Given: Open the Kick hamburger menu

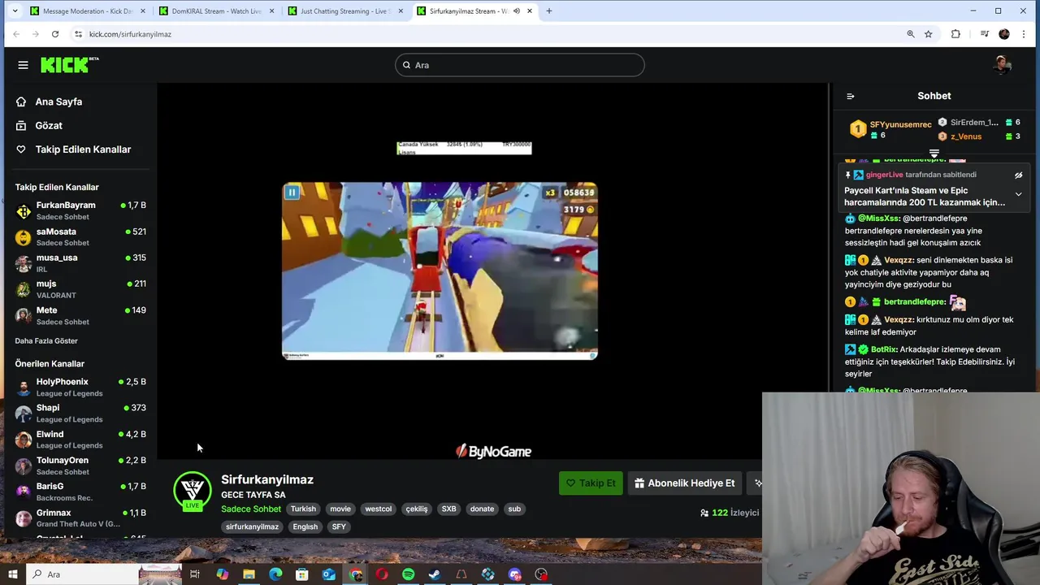Looking at the screenshot, I should click(23, 65).
